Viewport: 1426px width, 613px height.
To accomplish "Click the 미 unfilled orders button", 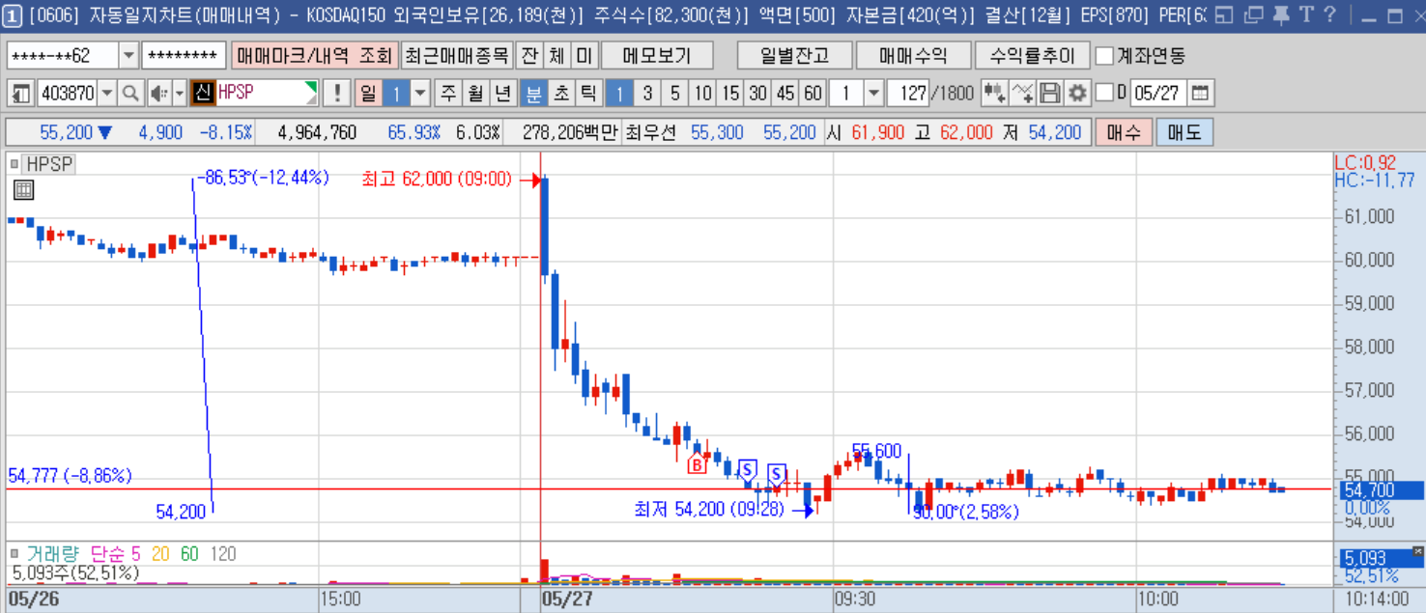I will [x=585, y=56].
